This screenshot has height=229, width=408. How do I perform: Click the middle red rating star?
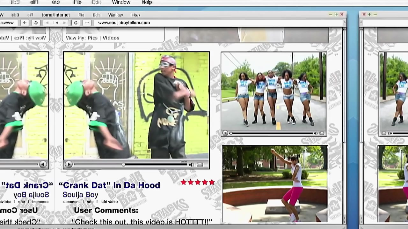tap(198, 182)
